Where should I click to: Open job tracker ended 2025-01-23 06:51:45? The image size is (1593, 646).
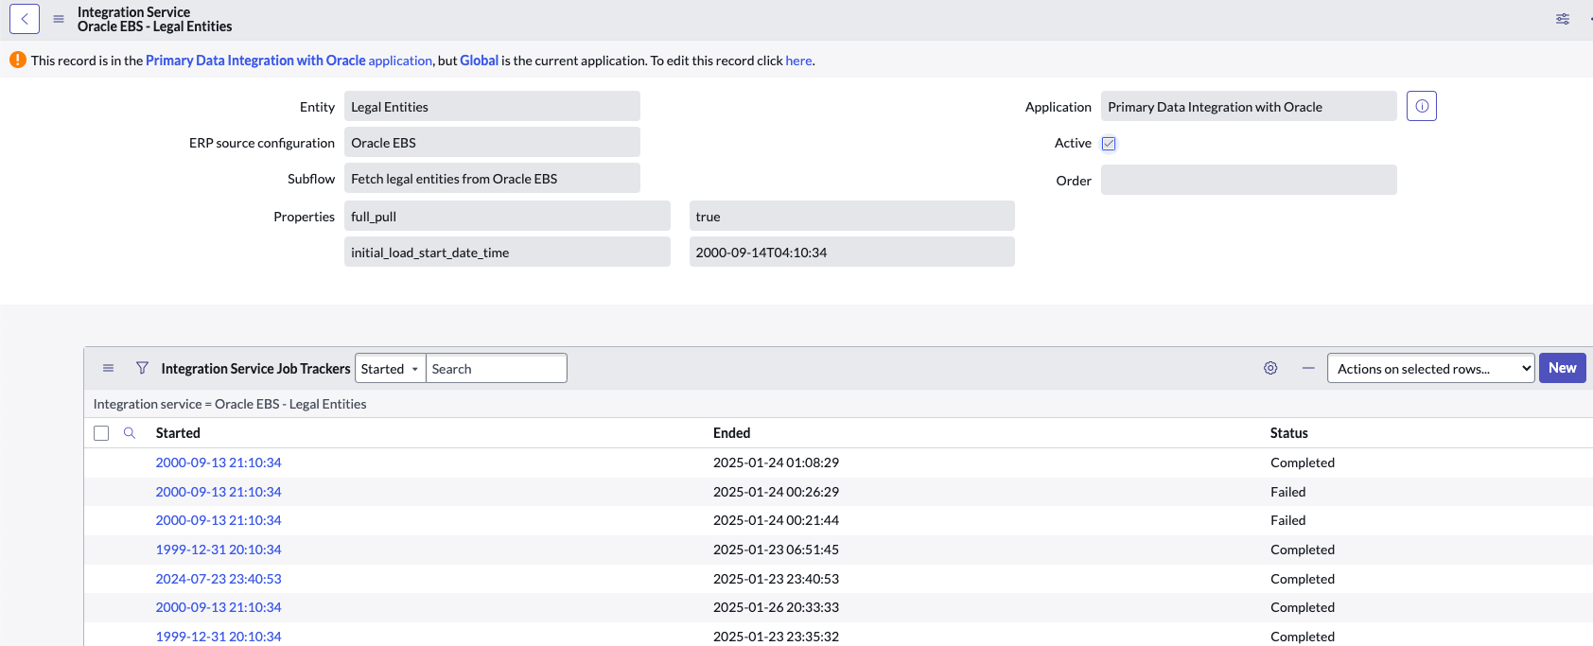coord(219,550)
